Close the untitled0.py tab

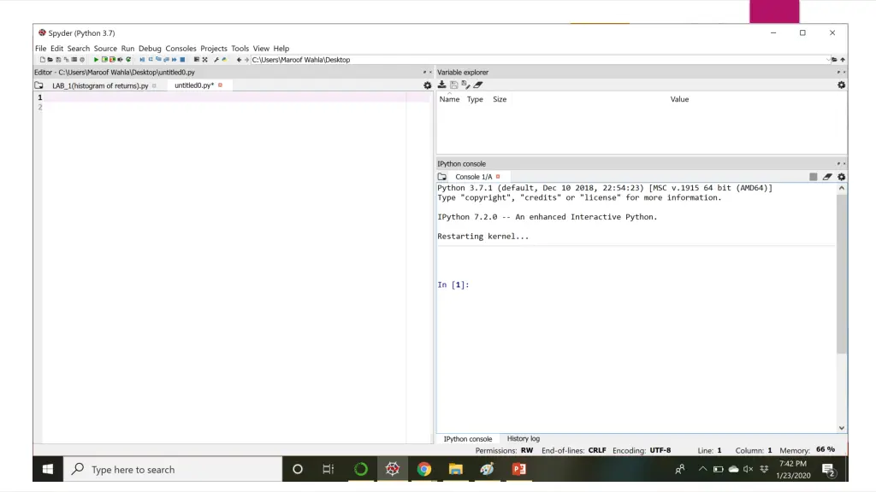pyautogui.click(x=220, y=85)
